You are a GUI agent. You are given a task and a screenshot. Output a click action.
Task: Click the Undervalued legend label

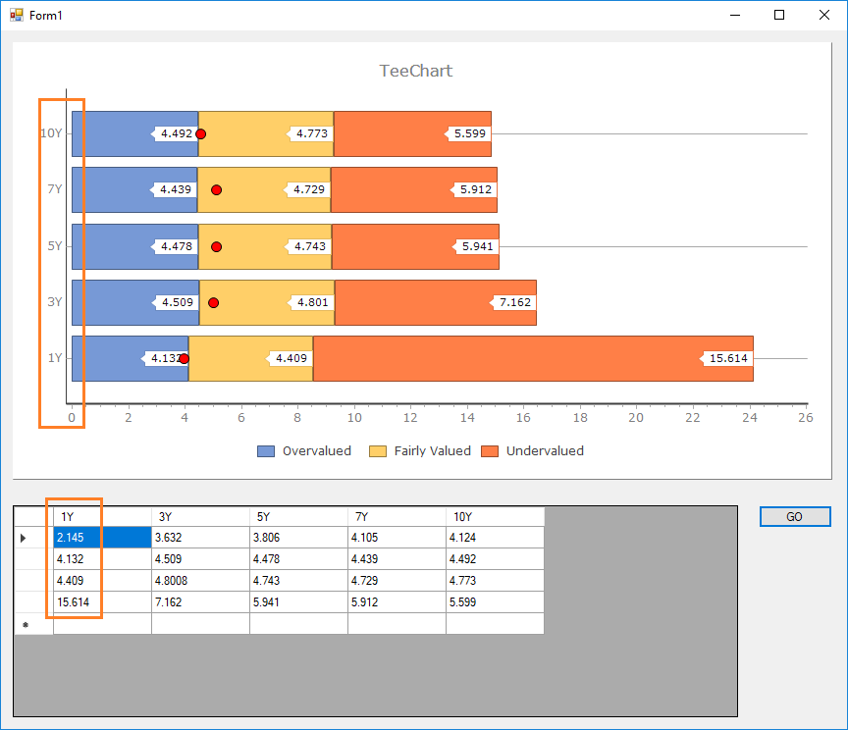coord(545,451)
